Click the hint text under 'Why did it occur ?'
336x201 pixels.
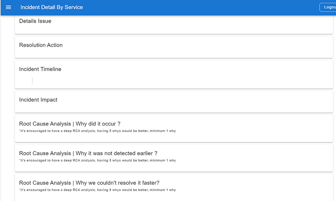pos(97,131)
